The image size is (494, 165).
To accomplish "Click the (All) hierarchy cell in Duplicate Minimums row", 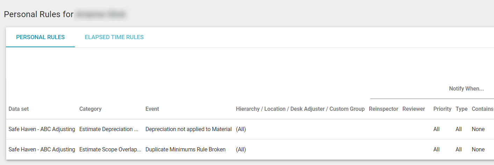I will (x=241, y=150).
